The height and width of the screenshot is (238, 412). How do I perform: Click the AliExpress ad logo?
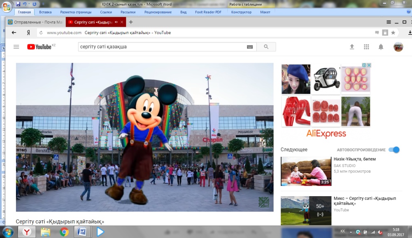point(326,134)
